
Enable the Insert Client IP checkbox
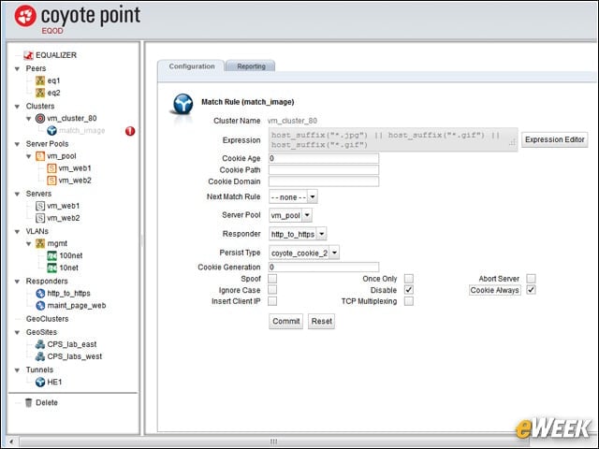tap(272, 301)
